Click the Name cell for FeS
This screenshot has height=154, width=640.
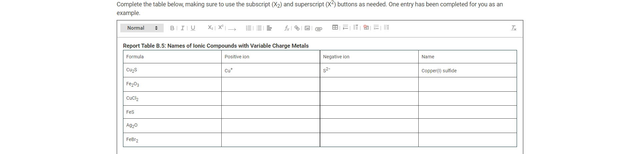[x=468, y=112]
